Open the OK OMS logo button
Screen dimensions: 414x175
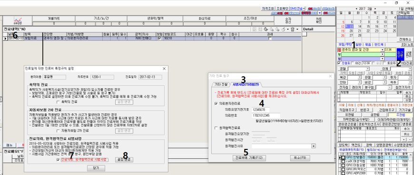coord(329,13)
